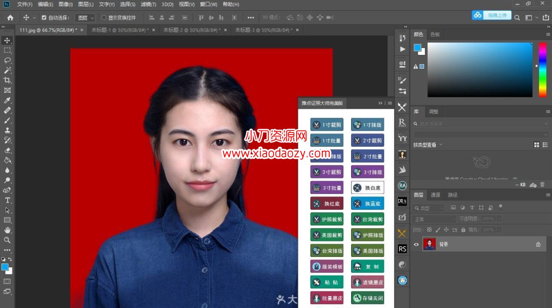552x308 pixels.
Task: Click the 滤镜磨皮 button
Action: pyautogui.click(x=367, y=282)
